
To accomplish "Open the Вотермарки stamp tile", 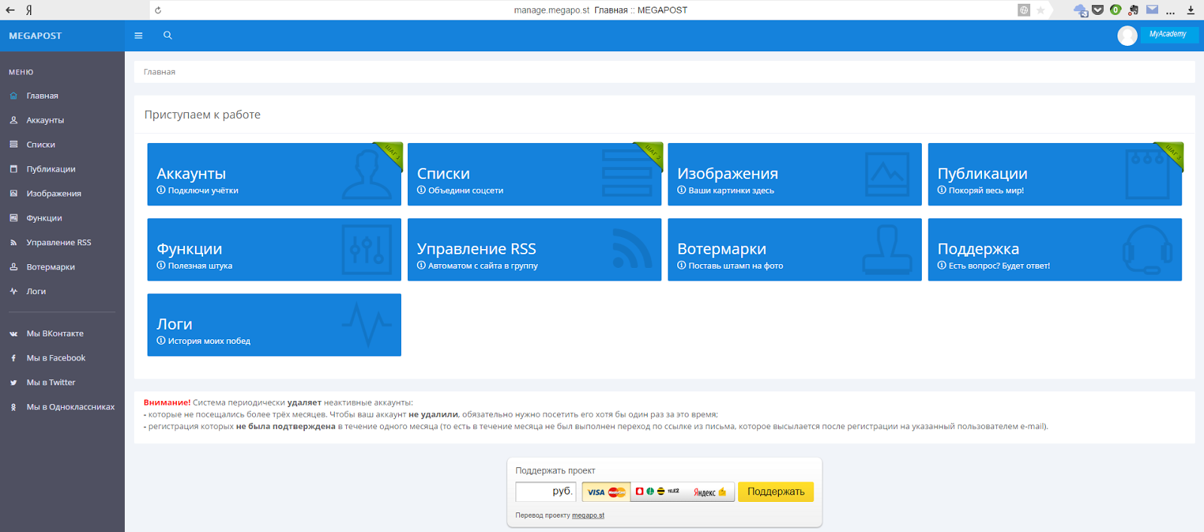I will [795, 249].
